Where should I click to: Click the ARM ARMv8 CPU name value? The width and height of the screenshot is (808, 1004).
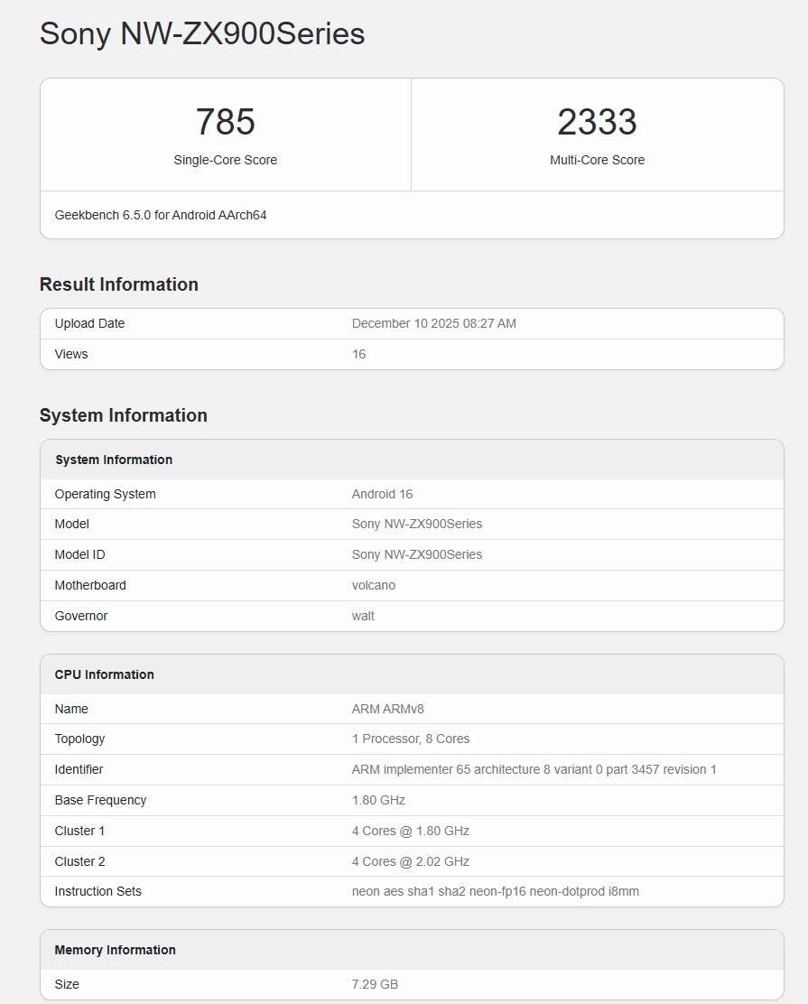[x=387, y=709]
